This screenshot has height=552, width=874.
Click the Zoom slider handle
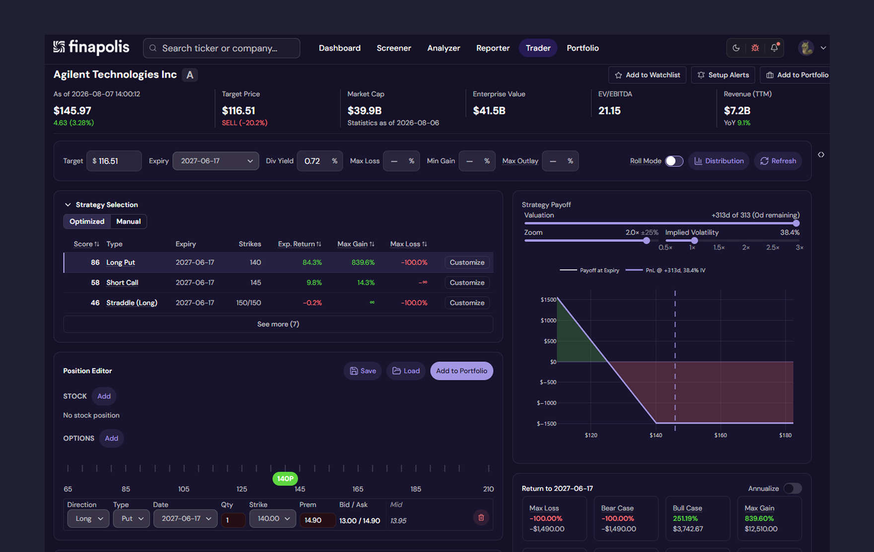point(646,241)
